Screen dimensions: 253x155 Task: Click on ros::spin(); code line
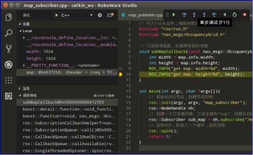(163, 131)
